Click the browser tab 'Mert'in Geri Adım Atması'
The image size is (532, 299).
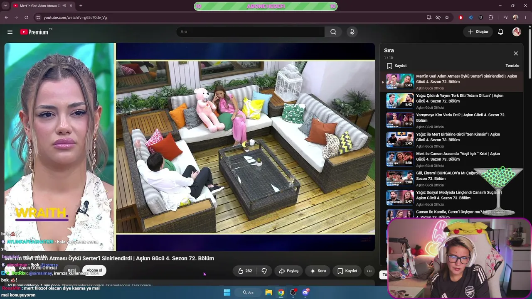(x=42, y=6)
